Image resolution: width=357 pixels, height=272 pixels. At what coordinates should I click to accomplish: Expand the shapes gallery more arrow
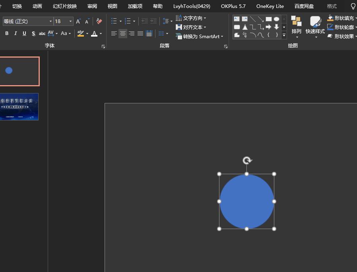pos(284,35)
